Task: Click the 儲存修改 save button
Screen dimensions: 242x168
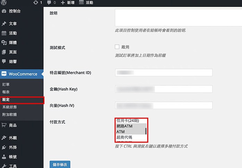Action: pos(60,164)
